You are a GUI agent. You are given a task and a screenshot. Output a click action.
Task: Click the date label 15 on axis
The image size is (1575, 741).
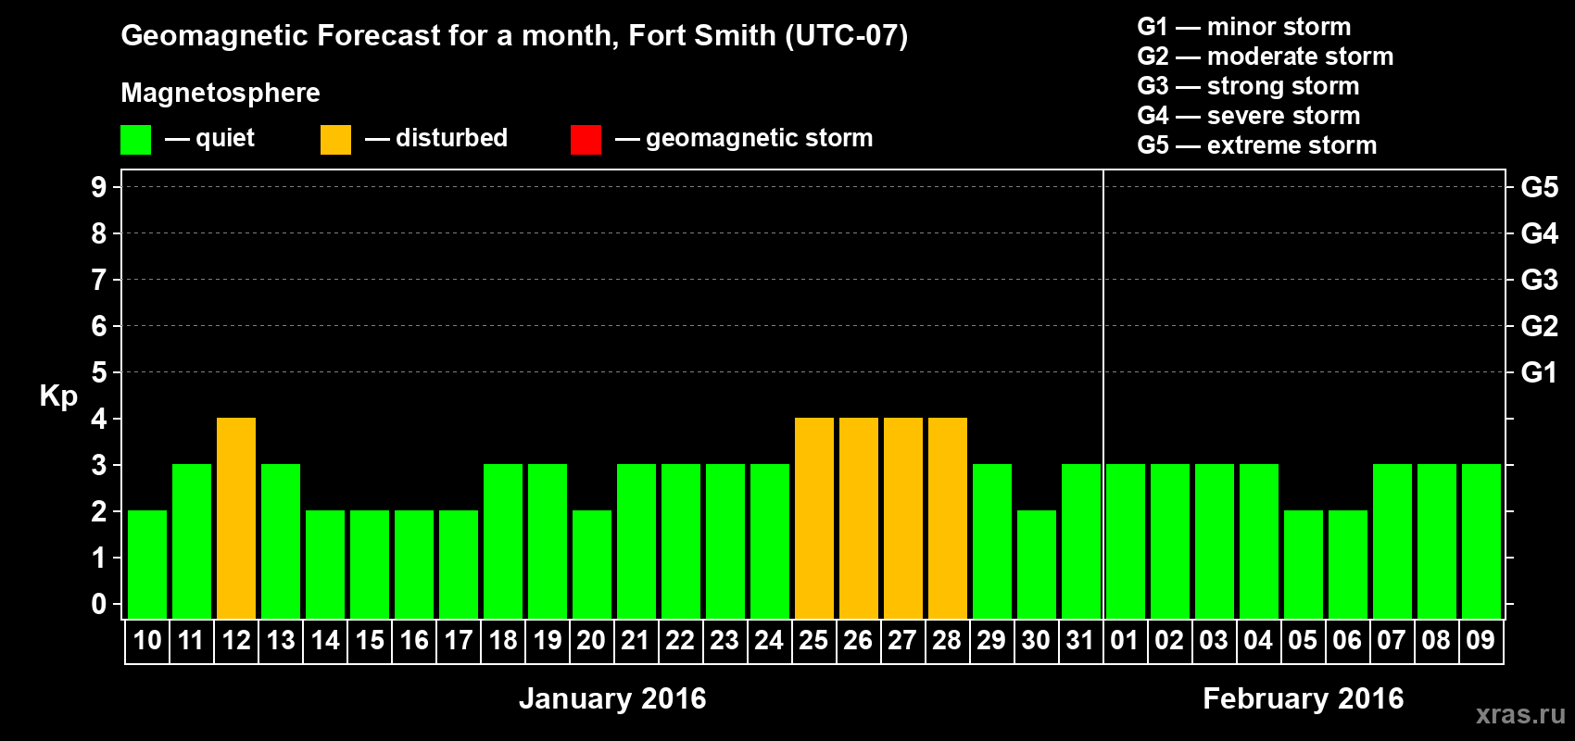pos(370,641)
